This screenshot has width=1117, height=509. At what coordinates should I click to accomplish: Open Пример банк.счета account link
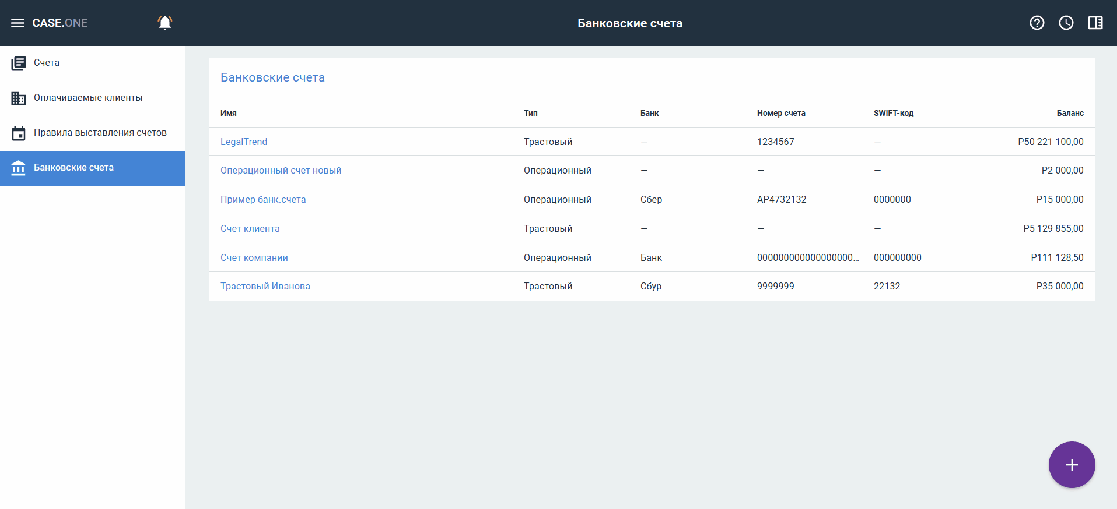(x=263, y=200)
